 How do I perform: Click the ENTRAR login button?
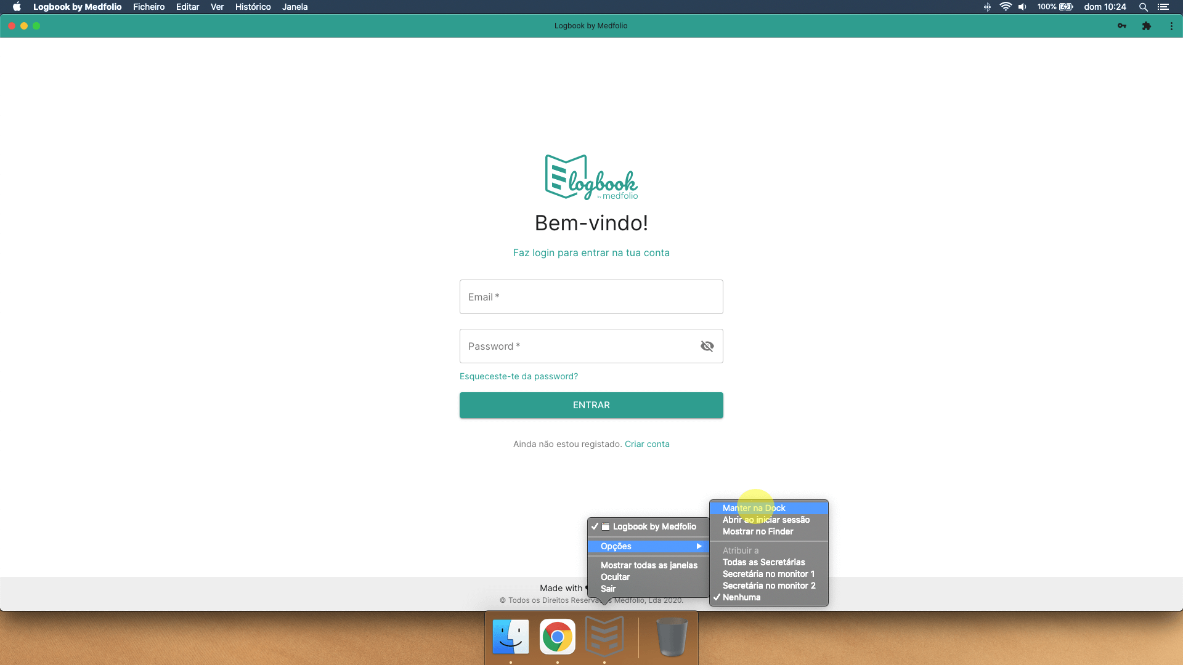(591, 405)
